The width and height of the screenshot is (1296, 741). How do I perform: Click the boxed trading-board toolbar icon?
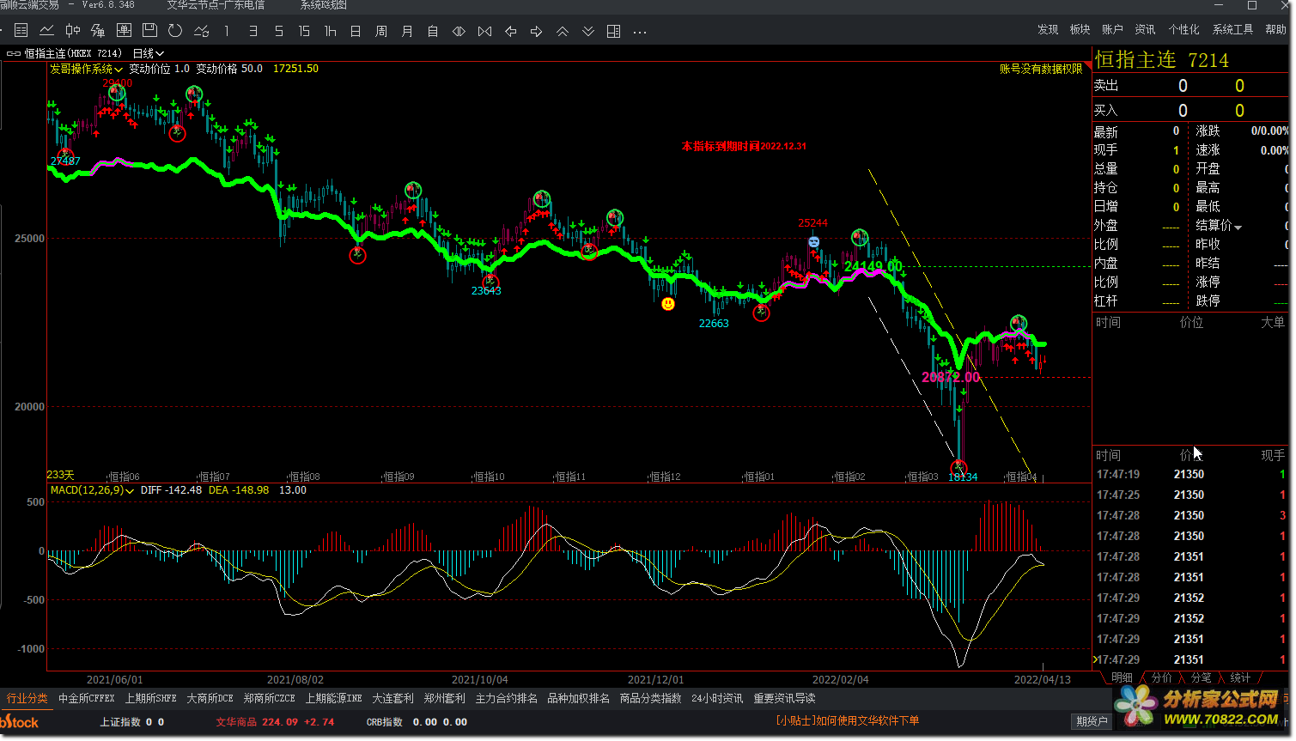point(124,31)
